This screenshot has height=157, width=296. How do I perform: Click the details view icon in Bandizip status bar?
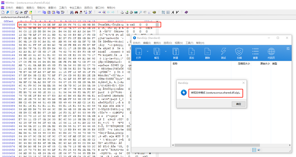[254, 150]
